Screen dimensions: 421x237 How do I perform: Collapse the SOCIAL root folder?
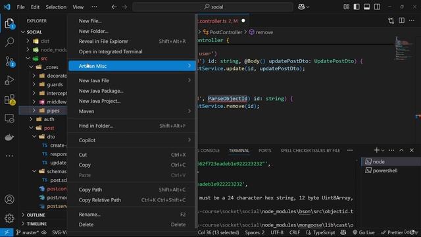coord(23,32)
